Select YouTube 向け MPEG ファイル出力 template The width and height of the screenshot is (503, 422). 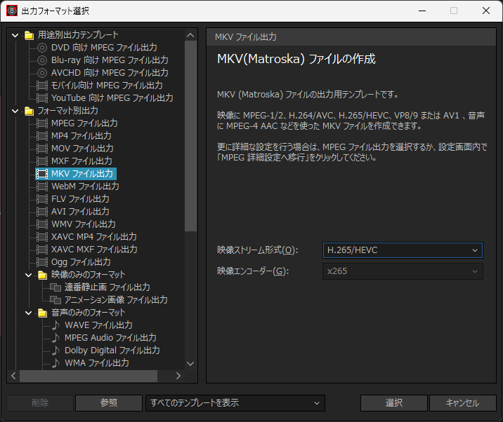tap(112, 98)
